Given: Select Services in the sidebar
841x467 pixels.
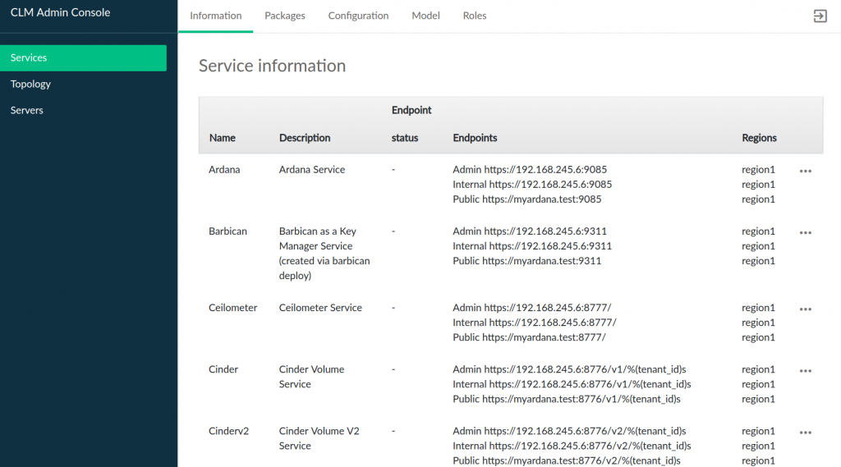Looking at the screenshot, I should click(83, 57).
